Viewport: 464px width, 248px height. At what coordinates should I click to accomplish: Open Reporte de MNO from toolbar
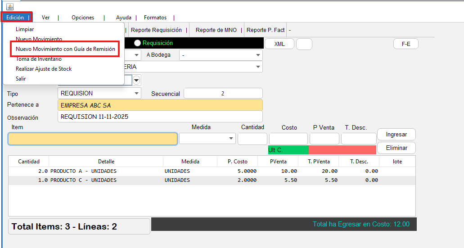(216, 30)
